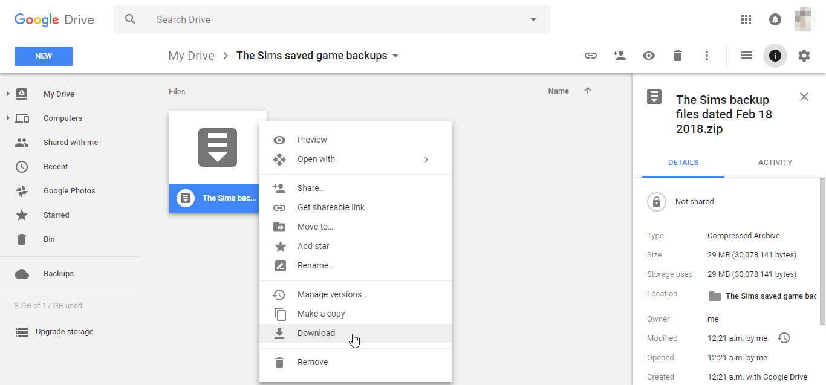
Task: Click Download in the context menu
Action: pos(355,333)
